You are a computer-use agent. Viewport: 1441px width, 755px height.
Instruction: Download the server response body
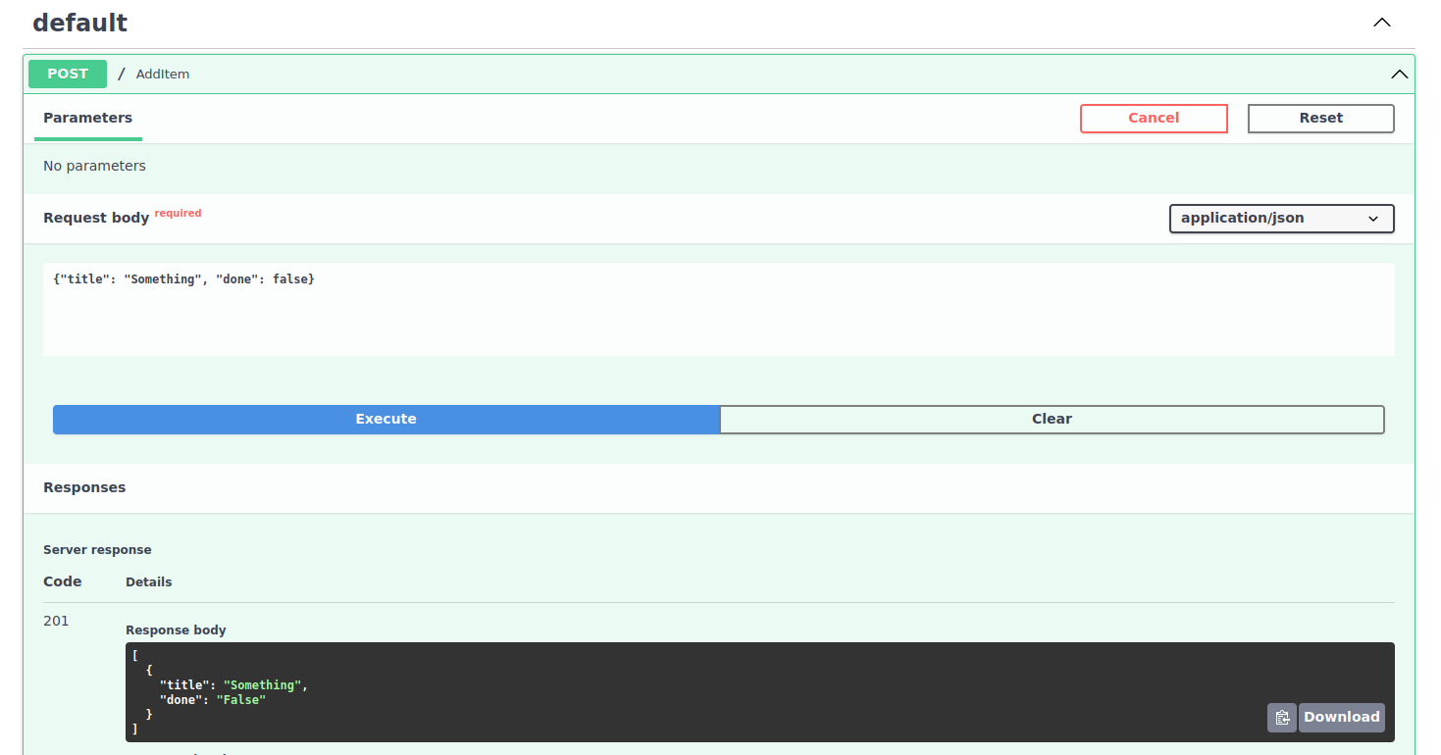[x=1341, y=717]
